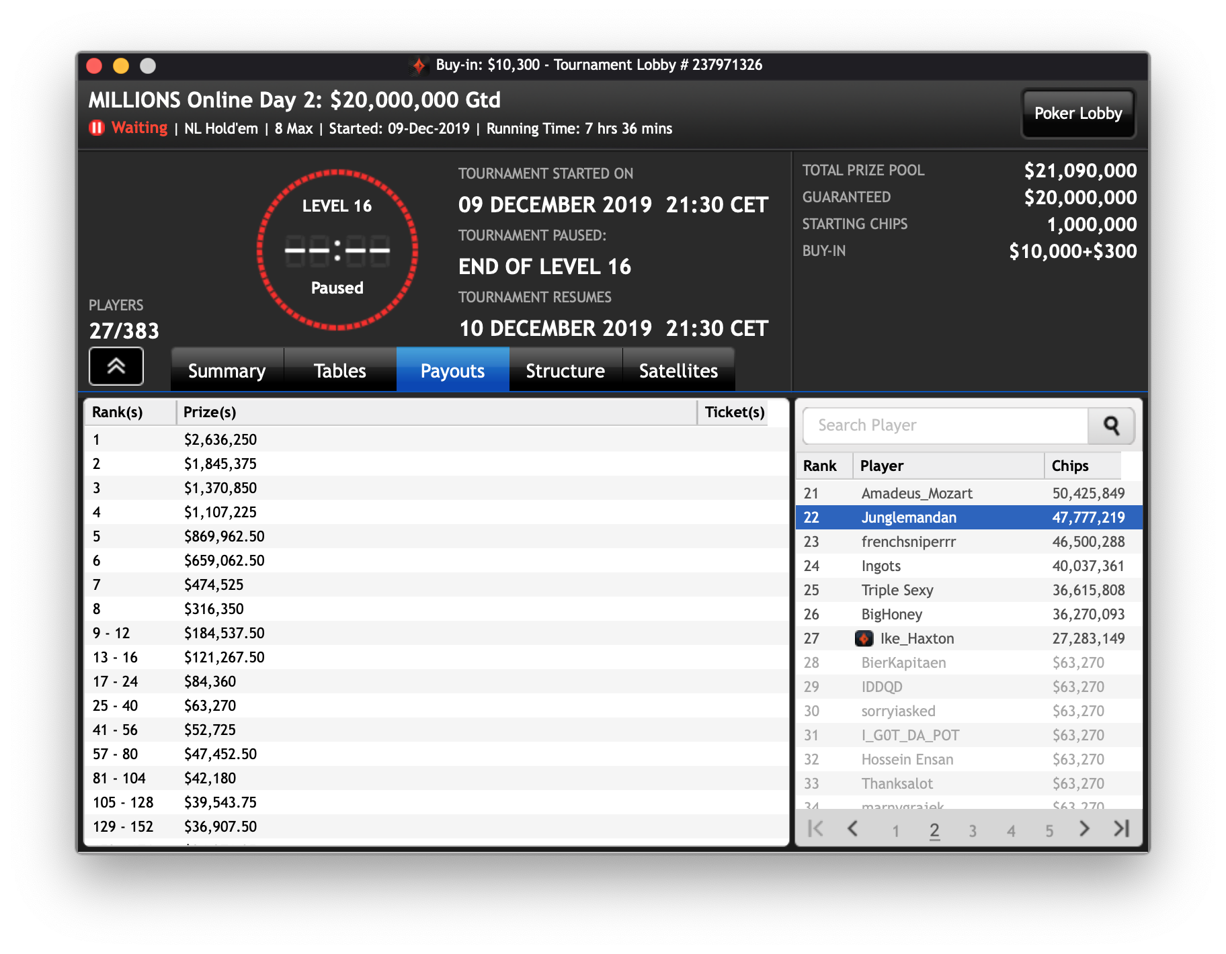Focus the Search Player field

(945, 426)
